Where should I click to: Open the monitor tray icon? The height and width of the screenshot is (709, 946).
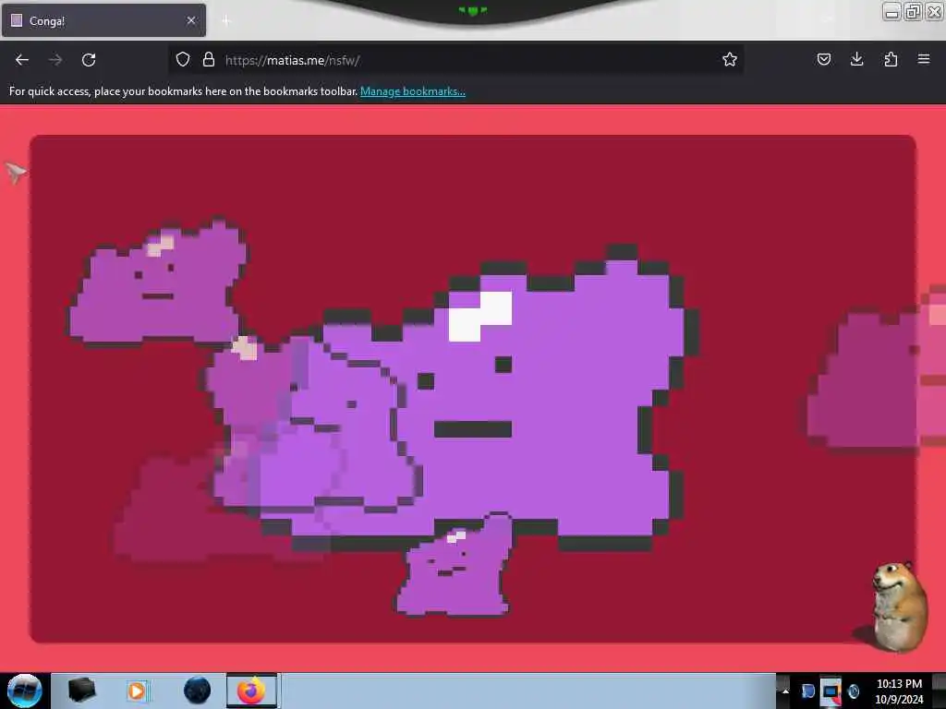831,691
